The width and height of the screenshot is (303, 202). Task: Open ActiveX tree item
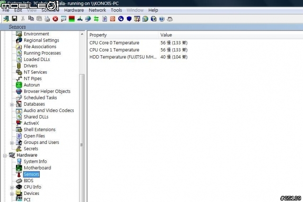click(x=31, y=123)
